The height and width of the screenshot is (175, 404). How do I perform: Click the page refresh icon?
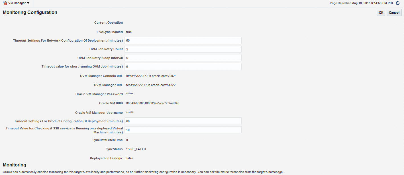(398, 3)
